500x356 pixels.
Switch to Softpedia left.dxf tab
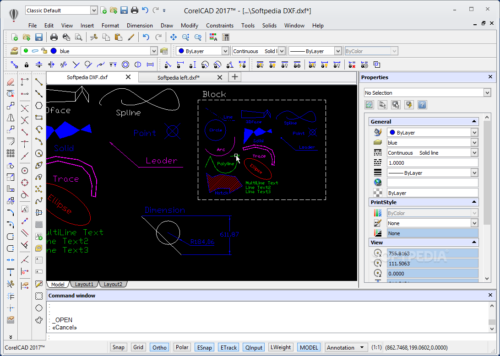pos(179,77)
